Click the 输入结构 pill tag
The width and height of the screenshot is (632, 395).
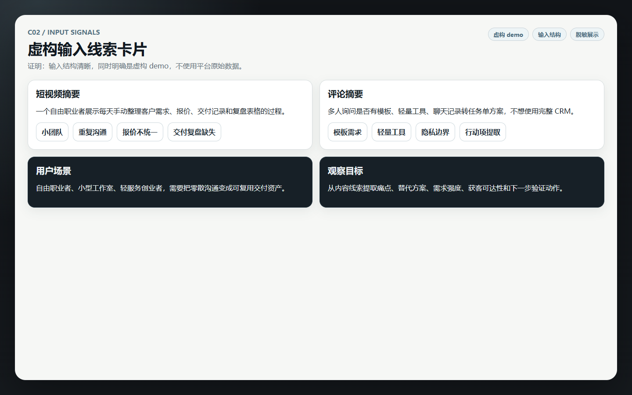(x=549, y=35)
